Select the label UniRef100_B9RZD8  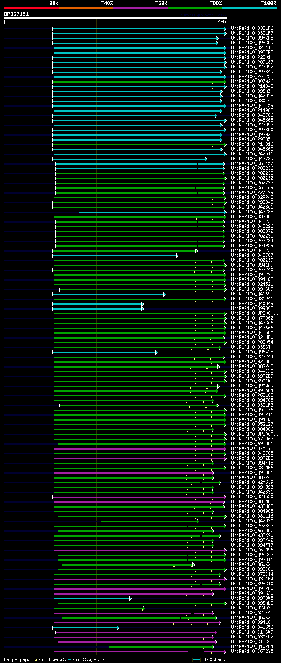[x=252, y=458]
